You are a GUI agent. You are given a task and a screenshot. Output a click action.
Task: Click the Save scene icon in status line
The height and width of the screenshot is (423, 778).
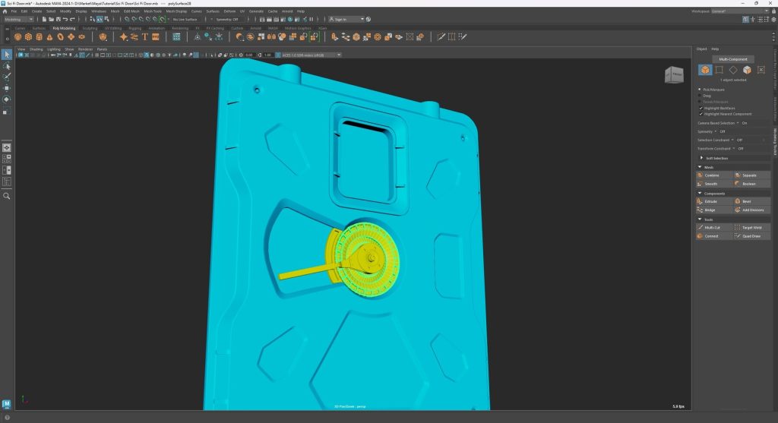[x=58, y=19]
